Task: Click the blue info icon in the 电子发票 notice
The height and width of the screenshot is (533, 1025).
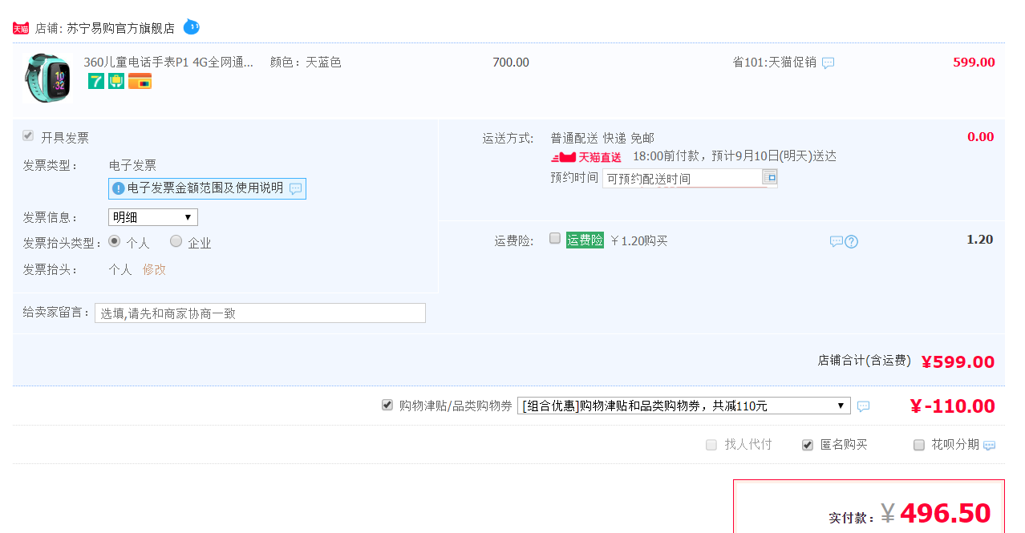Action: click(x=119, y=188)
